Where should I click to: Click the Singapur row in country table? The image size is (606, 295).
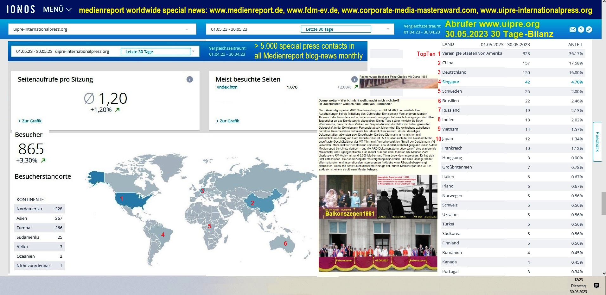point(451,82)
